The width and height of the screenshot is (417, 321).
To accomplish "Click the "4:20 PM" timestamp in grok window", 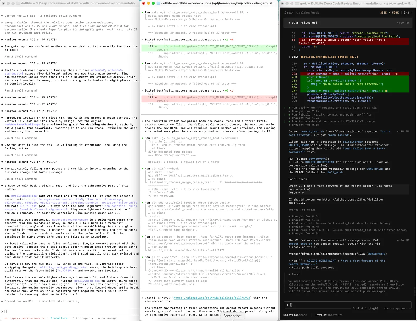I will (x=403, y=23).
